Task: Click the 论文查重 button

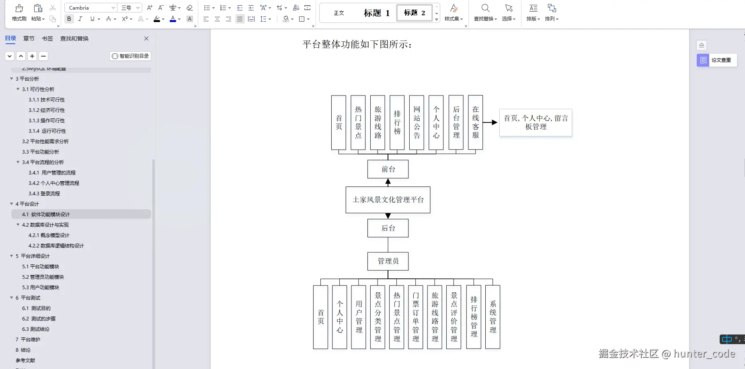Action: click(x=717, y=60)
